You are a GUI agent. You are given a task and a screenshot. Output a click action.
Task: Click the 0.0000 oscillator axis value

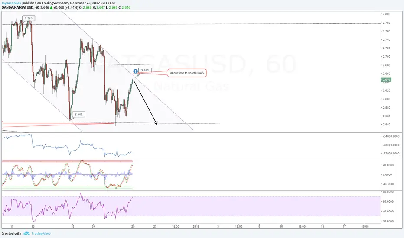click(387, 174)
